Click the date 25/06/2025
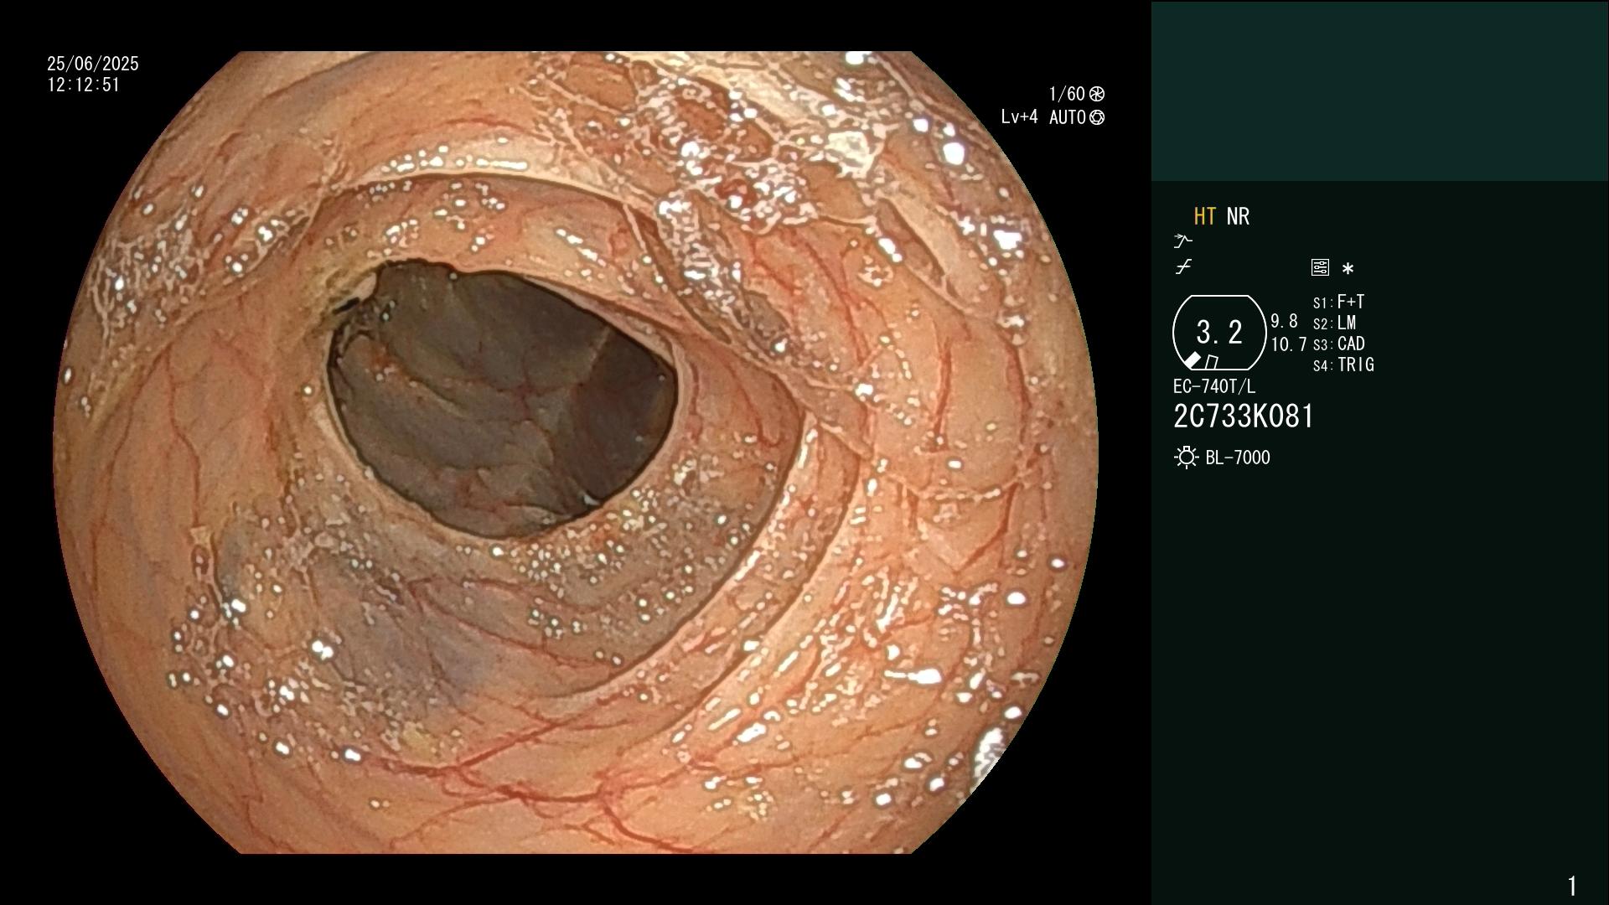This screenshot has width=1609, height=905. click(93, 64)
